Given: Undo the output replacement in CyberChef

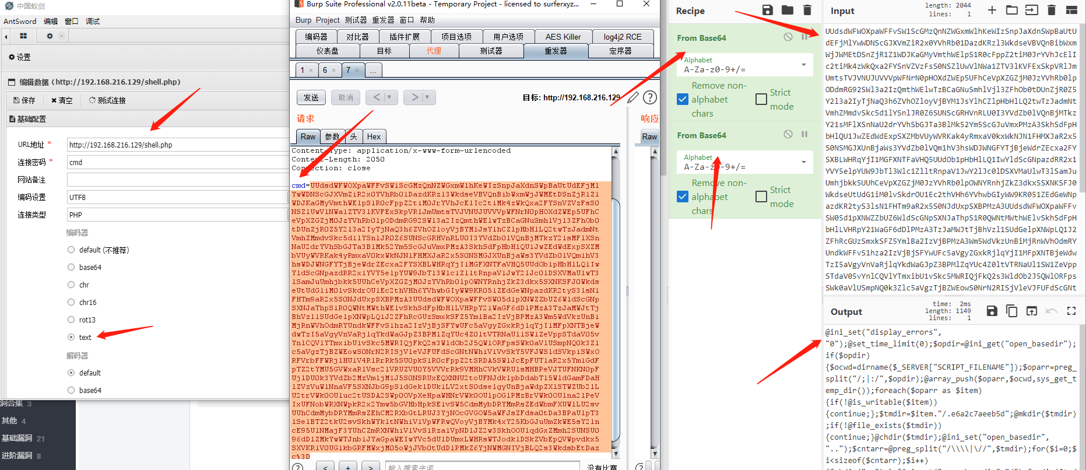Looking at the screenshot, I should click(x=1052, y=311).
